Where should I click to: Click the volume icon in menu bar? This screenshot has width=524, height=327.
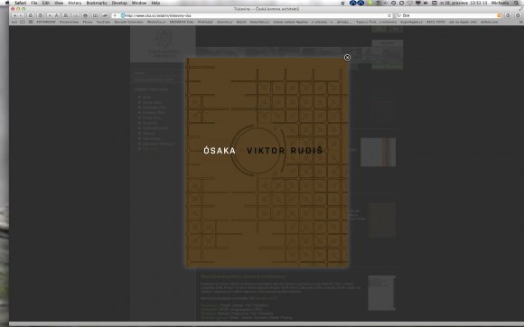click(x=426, y=3)
